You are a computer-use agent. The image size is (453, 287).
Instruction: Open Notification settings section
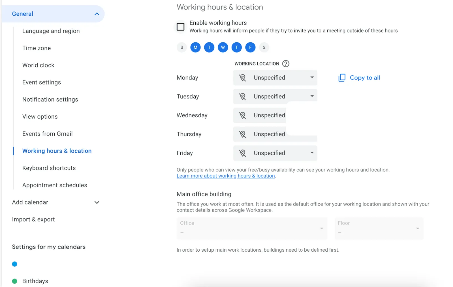[50, 100]
